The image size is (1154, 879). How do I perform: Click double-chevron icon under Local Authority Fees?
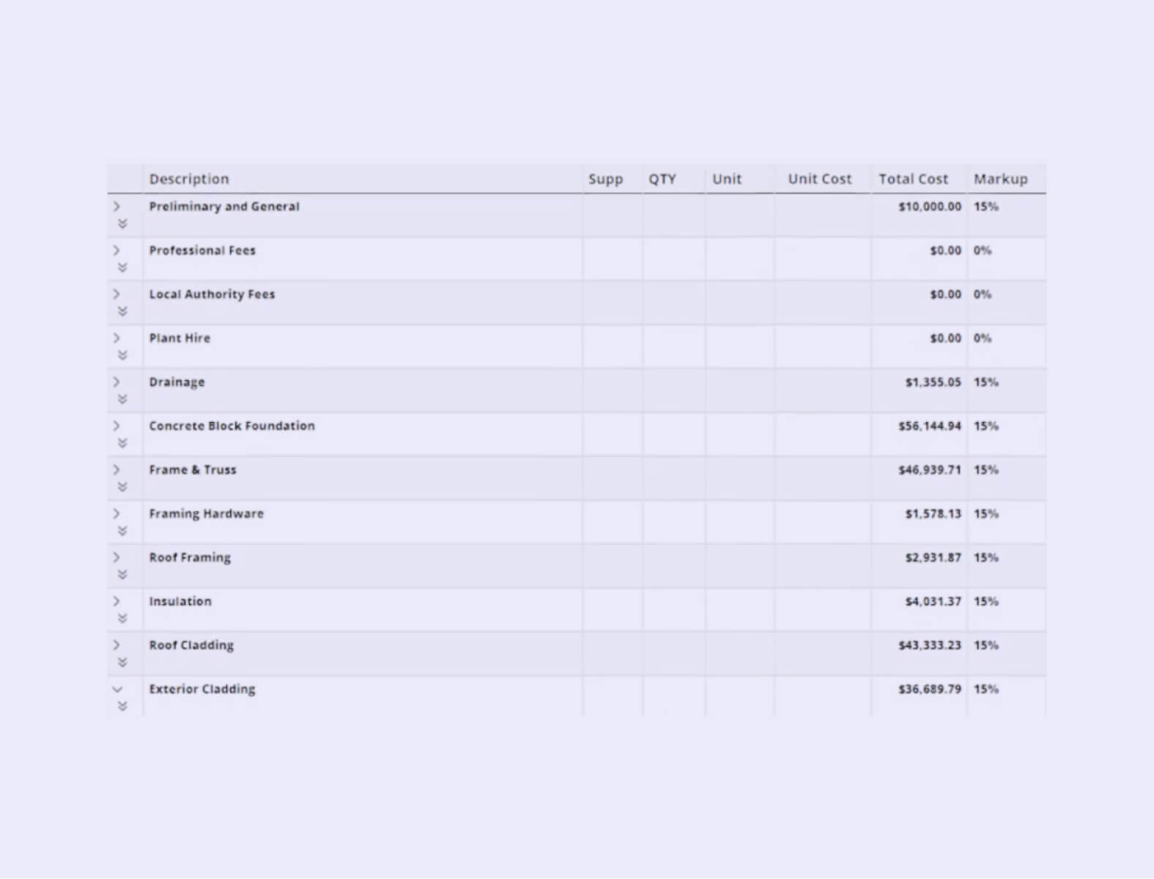pyautogui.click(x=122, y=311)
